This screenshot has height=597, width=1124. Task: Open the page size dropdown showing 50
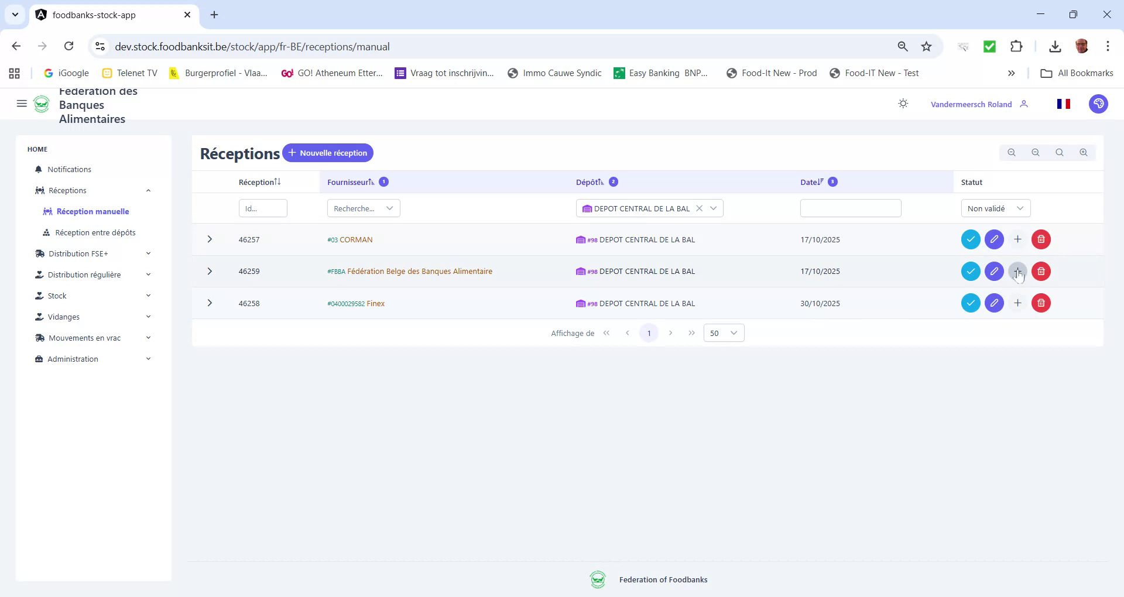(724, 332)
